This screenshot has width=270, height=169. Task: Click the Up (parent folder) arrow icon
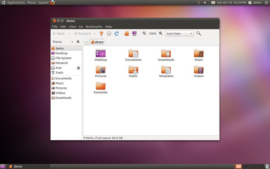pos(101,33)
